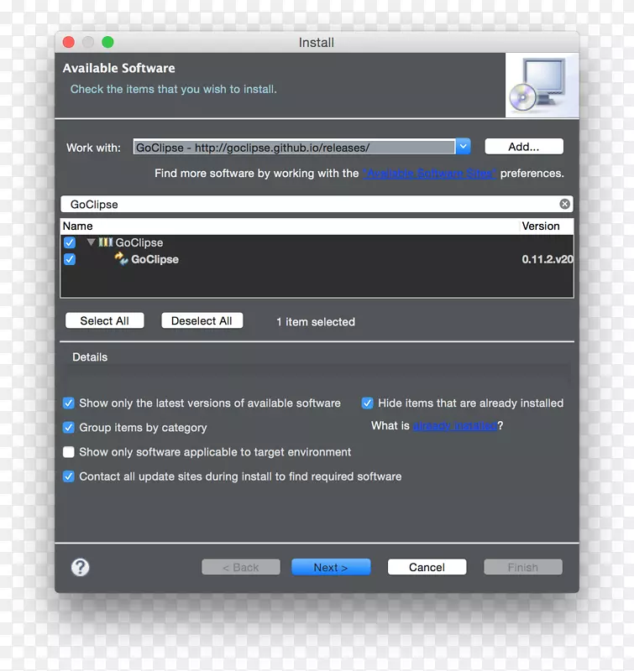Click the Name column header
Viewport: 634px width, 671px height.
coord(78,226)
